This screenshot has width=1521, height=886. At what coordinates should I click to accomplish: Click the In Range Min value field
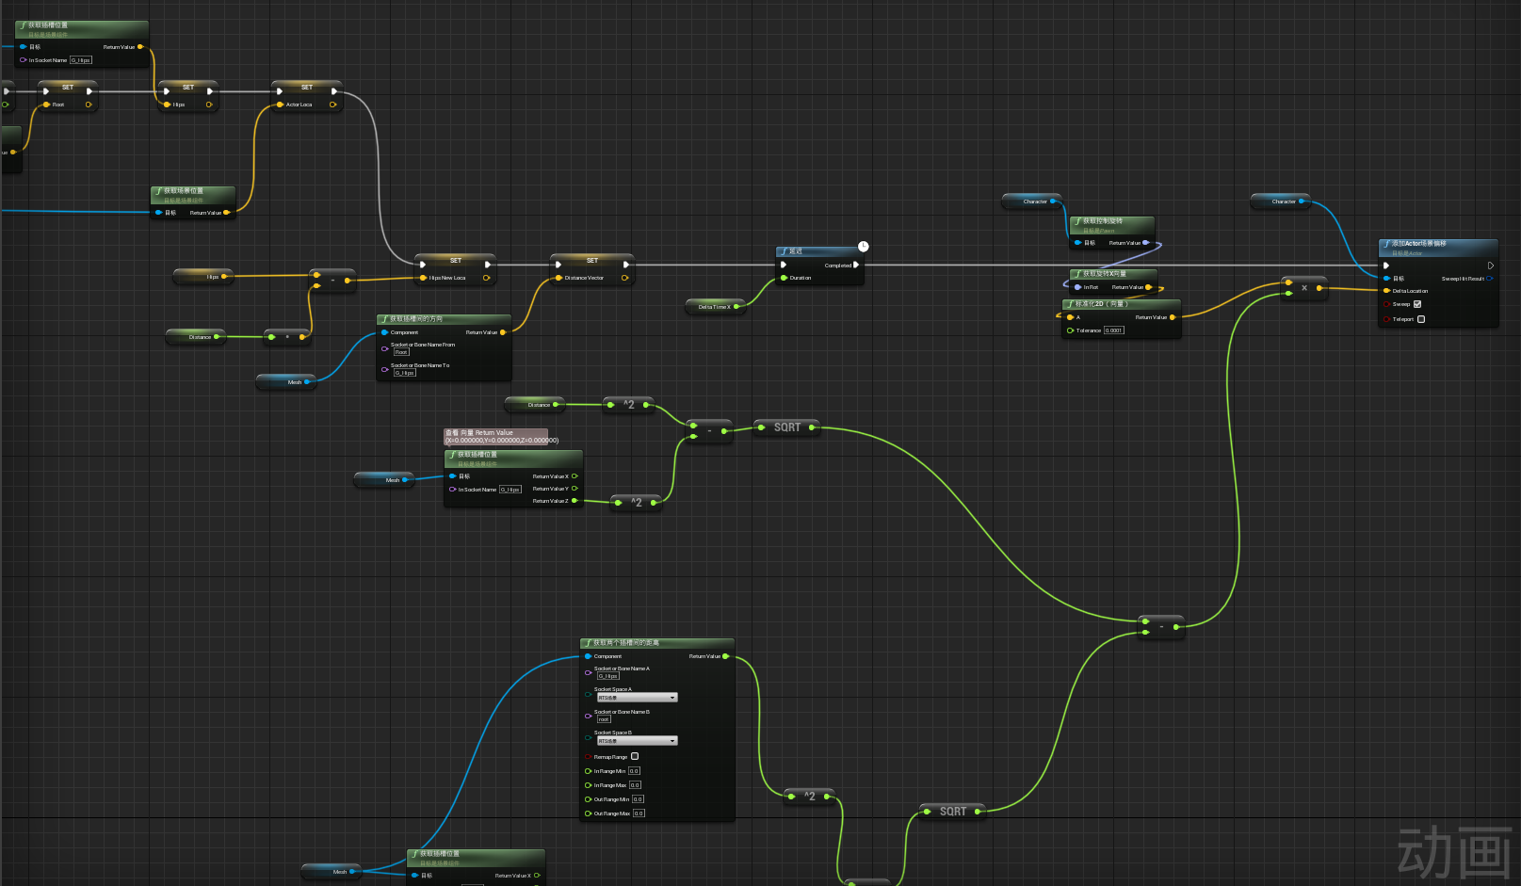pyautogui.click(x=636, y=771)
